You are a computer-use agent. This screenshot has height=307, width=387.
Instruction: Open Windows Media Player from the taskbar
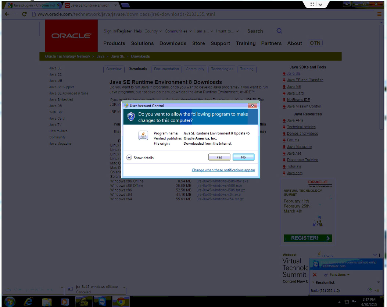[65, 302]
